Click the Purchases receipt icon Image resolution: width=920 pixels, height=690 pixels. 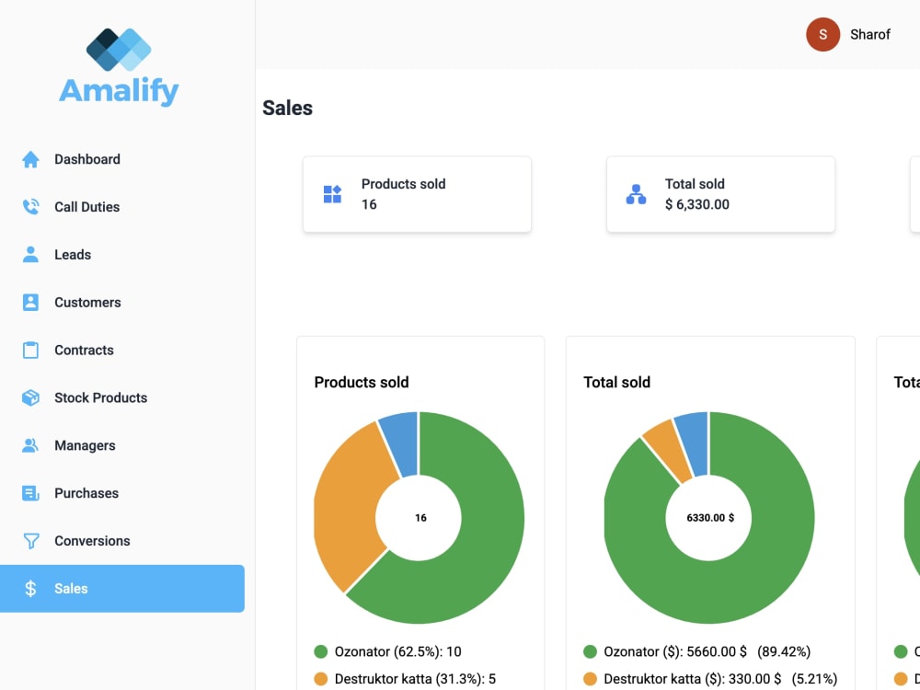point(30,493)
